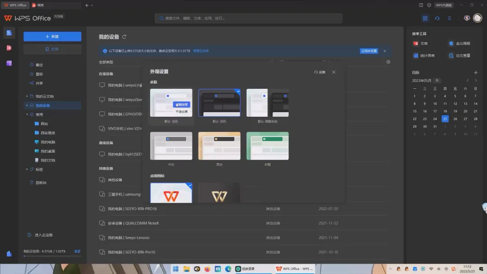487x274 pixels.
Task: Open 管理云空间 link in banner
Action: [201, 51]
